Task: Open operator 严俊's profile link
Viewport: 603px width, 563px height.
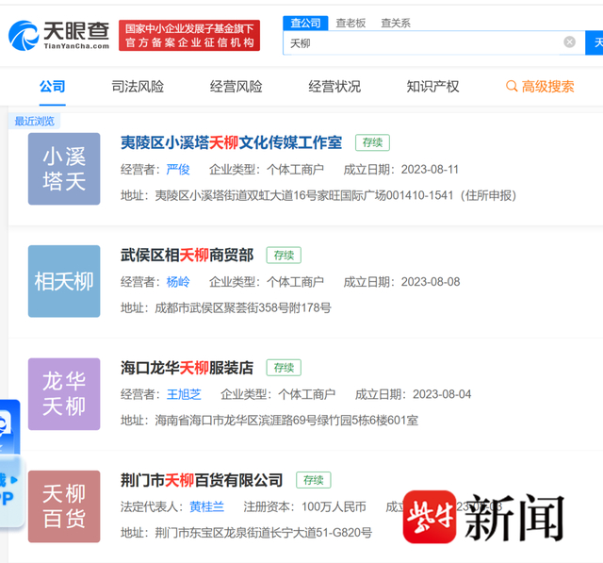Action: tap(178, 170)
